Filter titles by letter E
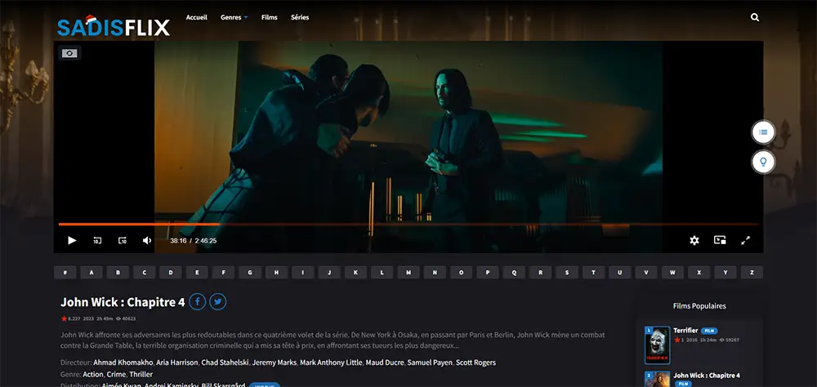The width and height of the screenshot is (817, 387). [x=197, y=273]
